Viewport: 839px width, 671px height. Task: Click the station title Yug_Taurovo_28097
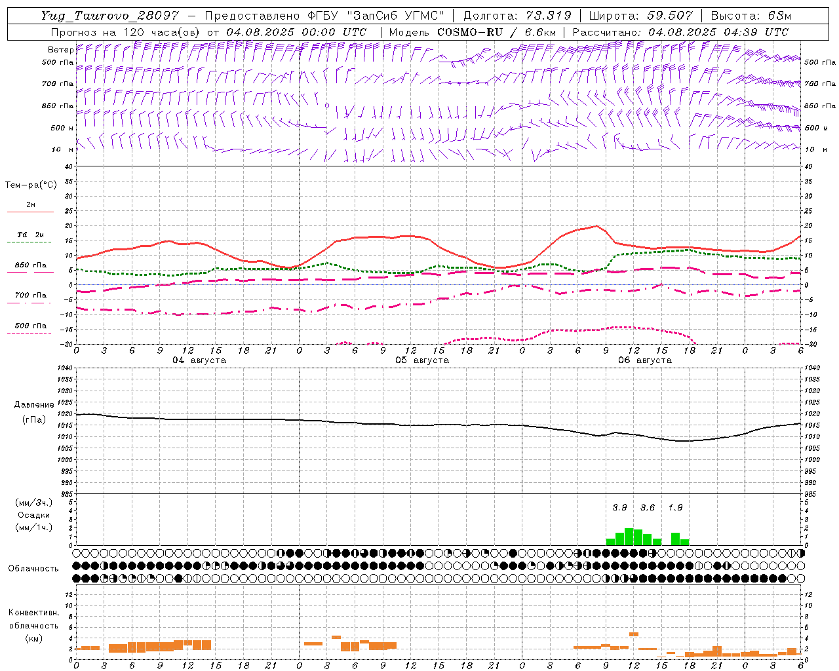(x=109, y=16)
